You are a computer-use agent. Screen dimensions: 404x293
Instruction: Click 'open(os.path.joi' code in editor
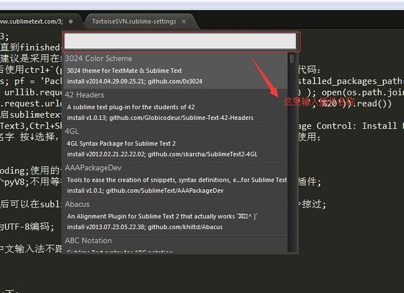[x=363, y=92]
